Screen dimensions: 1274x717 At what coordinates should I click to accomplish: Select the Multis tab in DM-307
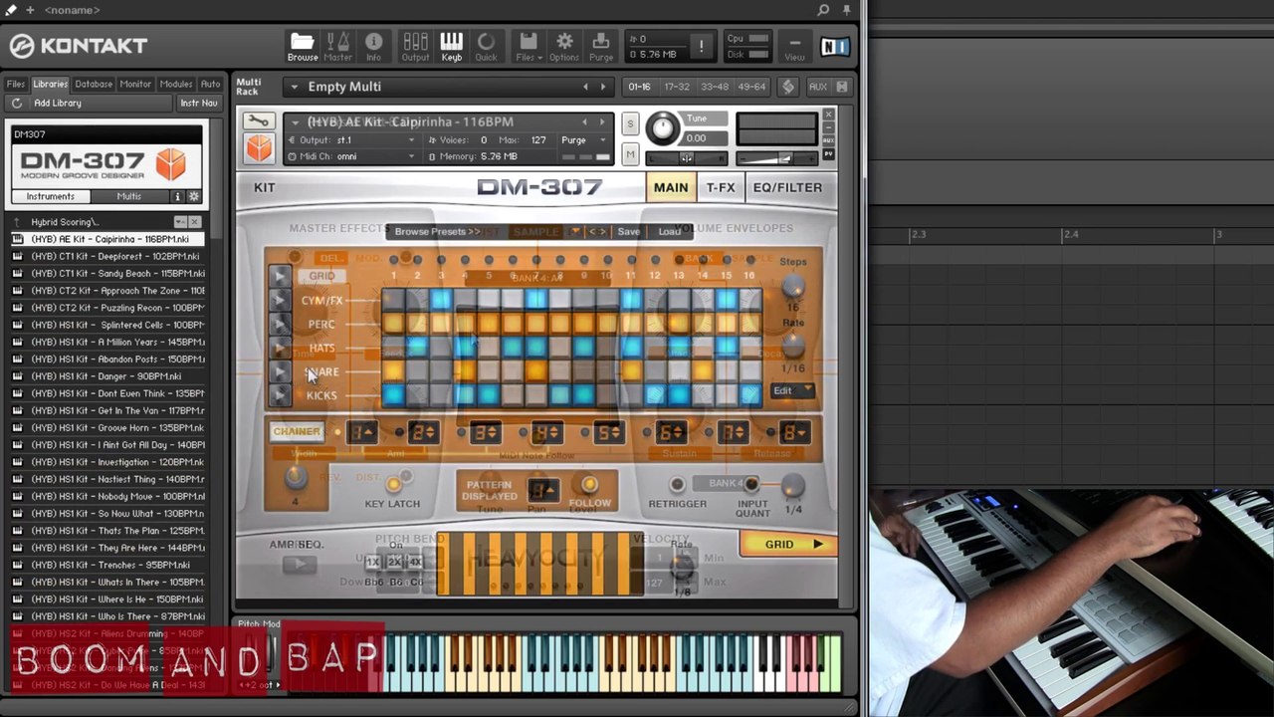129,196
